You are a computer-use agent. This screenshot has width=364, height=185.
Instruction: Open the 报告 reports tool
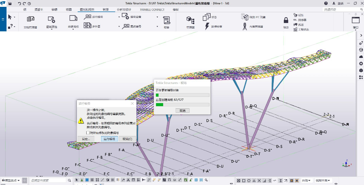(x=166, y=22)
